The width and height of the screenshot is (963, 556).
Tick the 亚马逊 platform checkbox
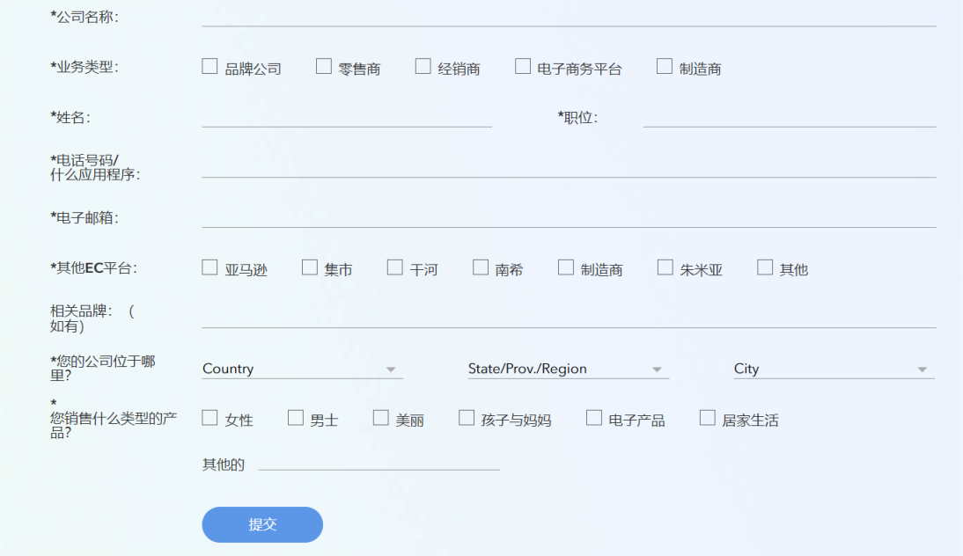210,267
